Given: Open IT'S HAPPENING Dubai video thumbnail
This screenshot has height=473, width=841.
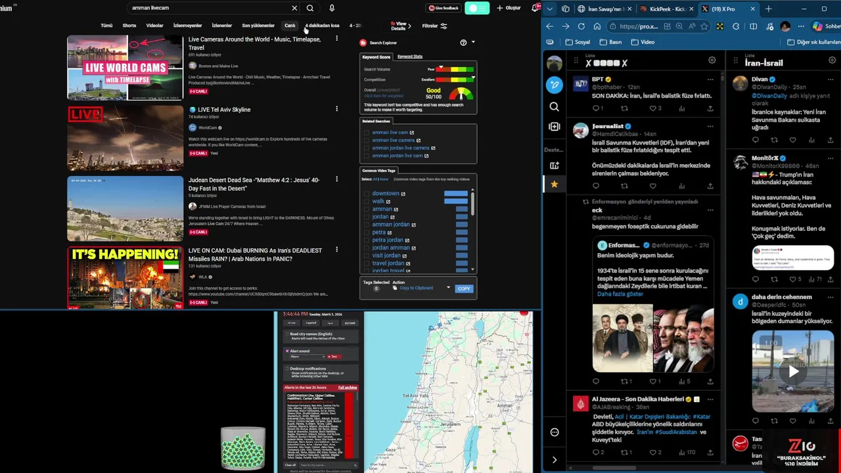Looking at the screenshot, I should pyautogui.click(x=125, y=277).
